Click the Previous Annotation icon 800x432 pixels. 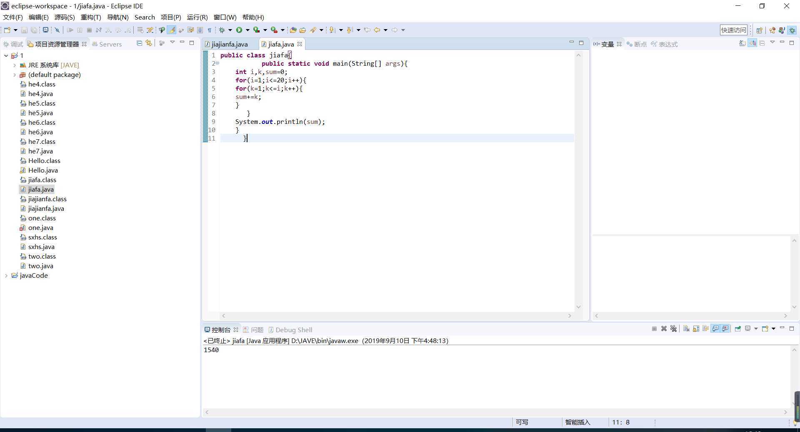pyautogui.click(x=349, y=30)
